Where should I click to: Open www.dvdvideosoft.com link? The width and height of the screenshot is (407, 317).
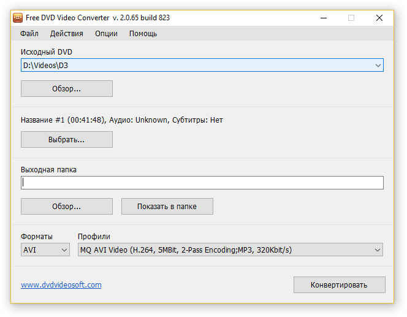[x=61, y=285]
